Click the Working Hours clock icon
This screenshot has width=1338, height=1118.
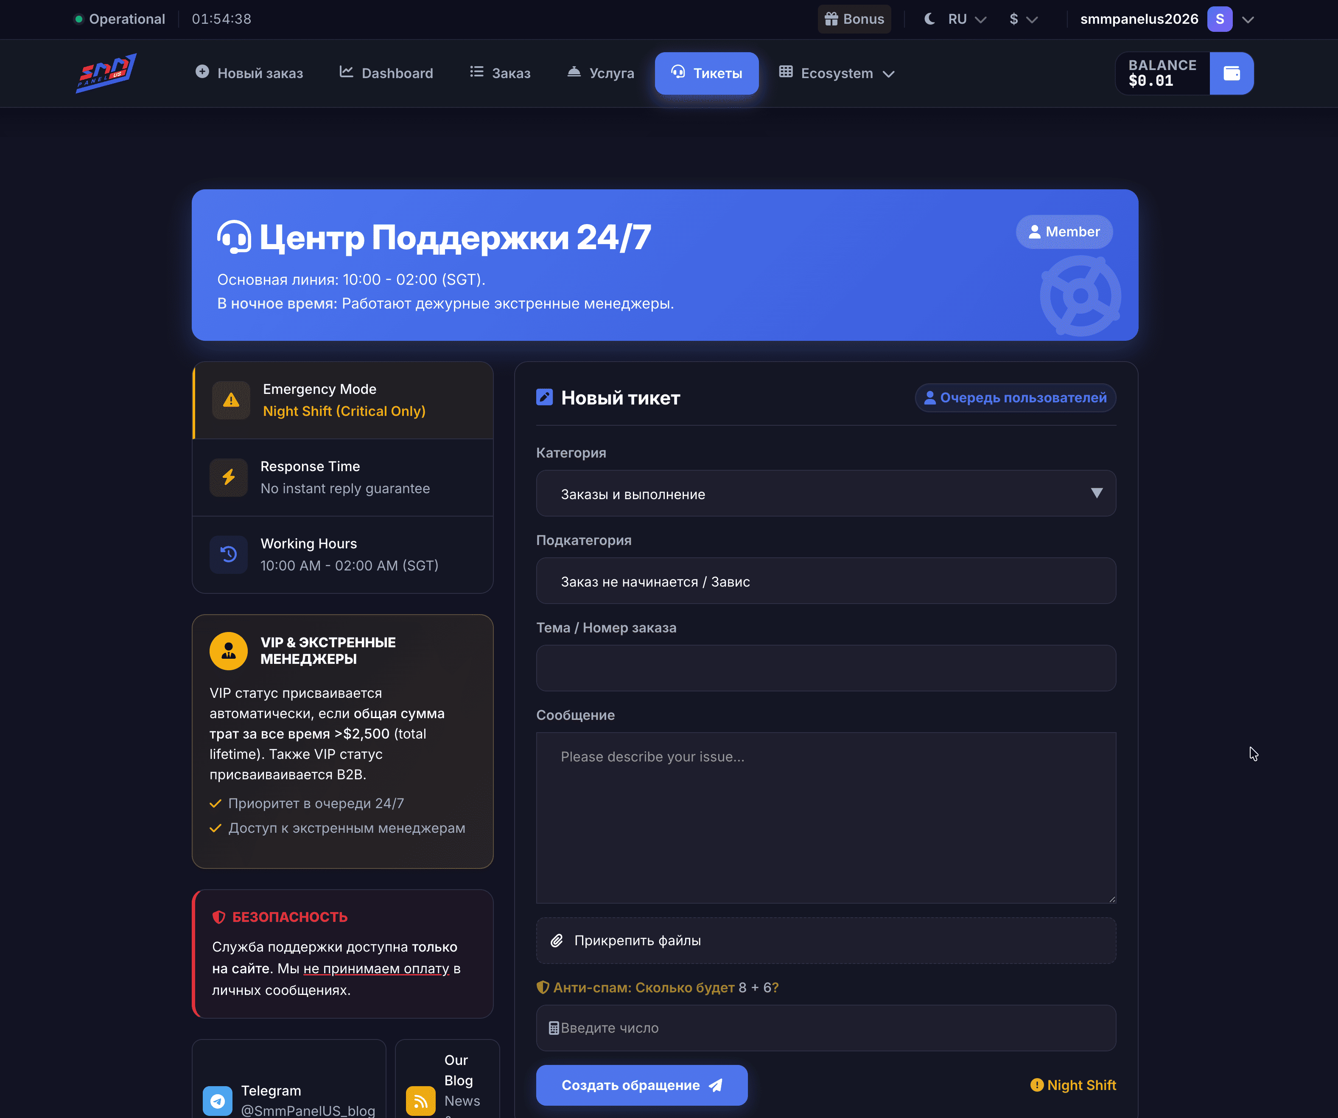(229, 554)
